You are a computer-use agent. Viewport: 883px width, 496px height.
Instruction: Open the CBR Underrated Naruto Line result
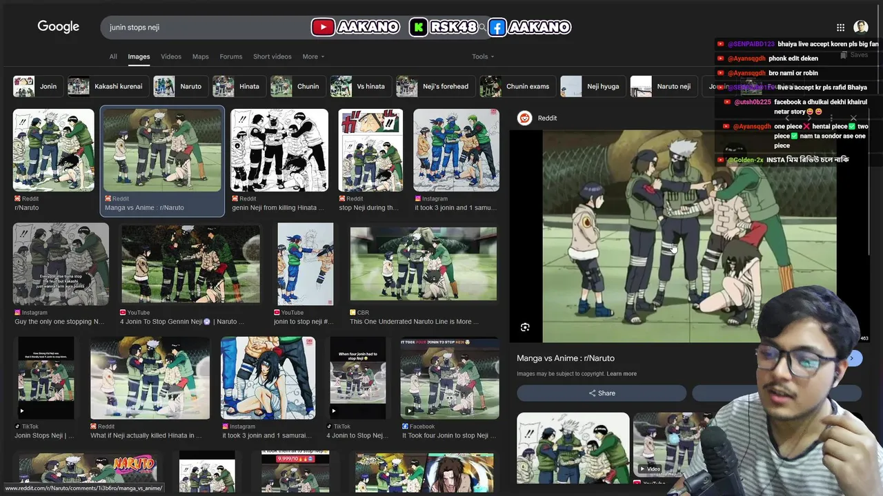pos(423,264)
